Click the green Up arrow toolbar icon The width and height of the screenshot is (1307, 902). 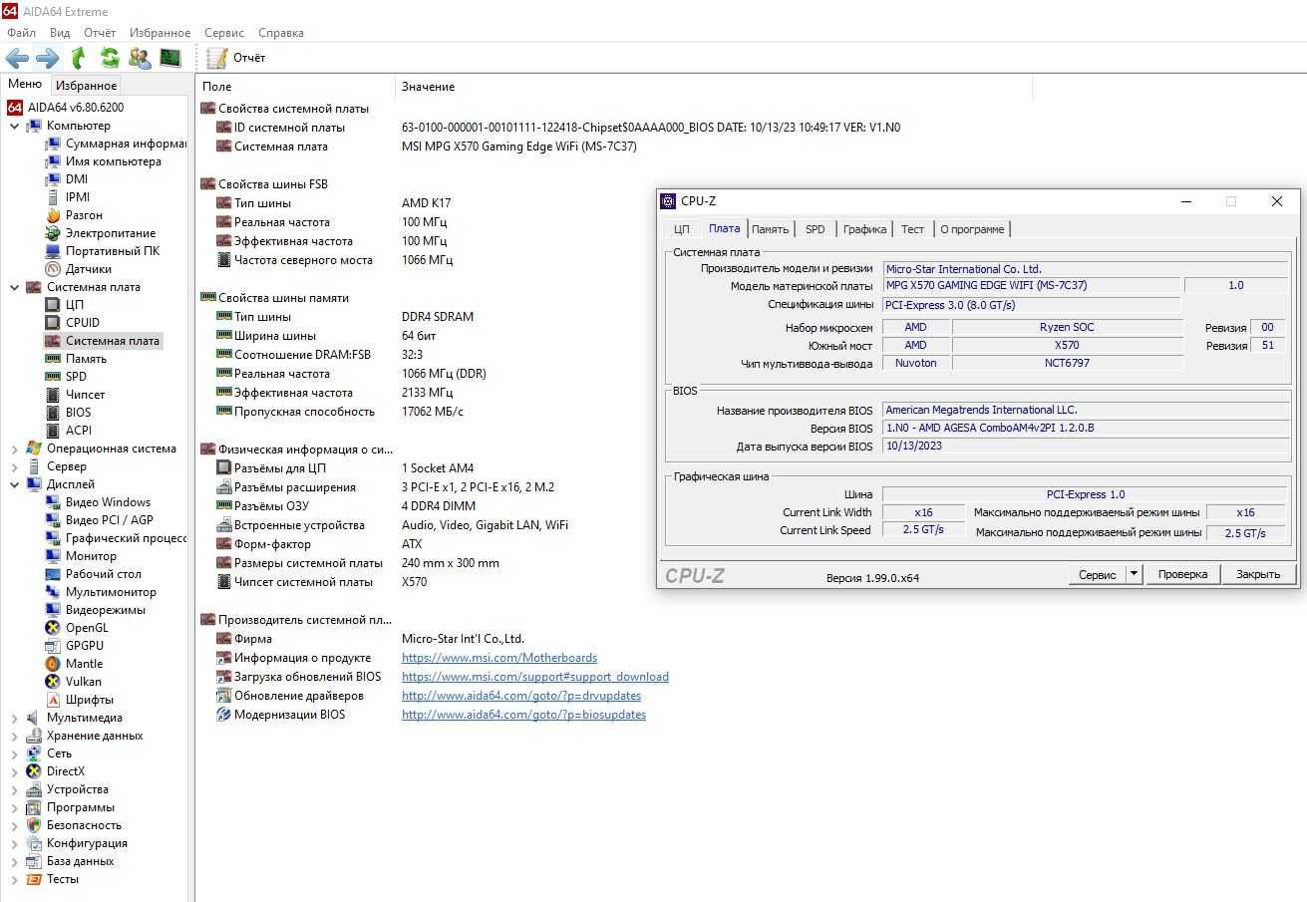coord(79,58)
